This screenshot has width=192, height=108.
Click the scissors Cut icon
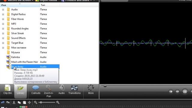14,102
